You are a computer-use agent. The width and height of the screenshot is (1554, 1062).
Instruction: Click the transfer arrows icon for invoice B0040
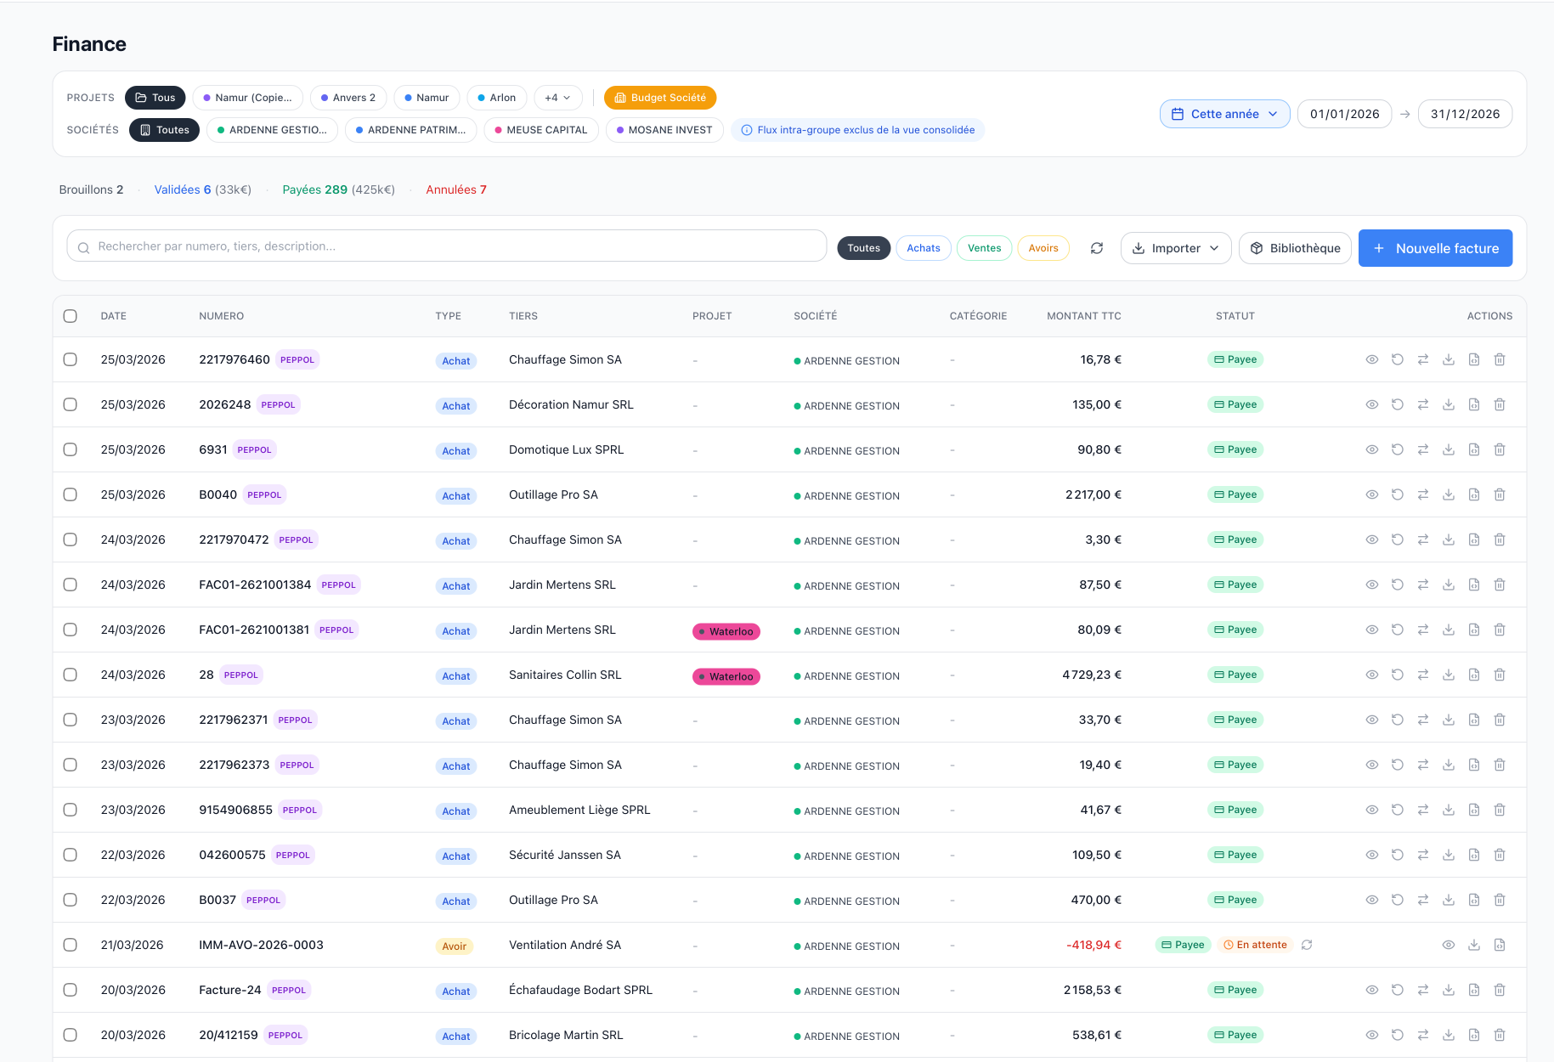tap(1423, 494)
